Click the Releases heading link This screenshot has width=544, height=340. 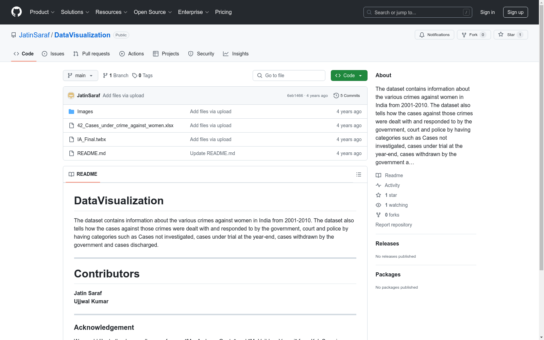click(387, 243)
